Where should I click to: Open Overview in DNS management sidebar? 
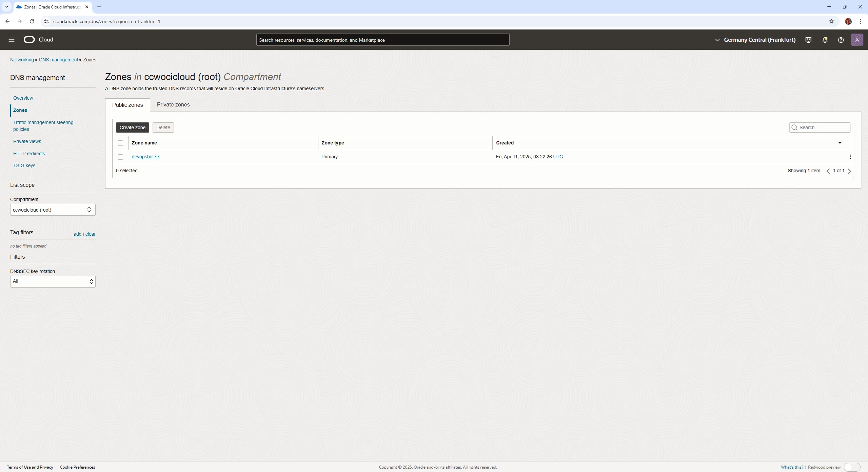[23, 98]
